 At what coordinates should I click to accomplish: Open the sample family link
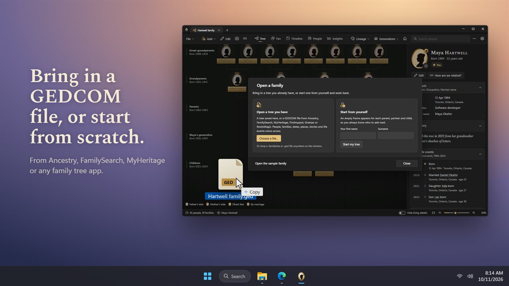click(271, 163)
